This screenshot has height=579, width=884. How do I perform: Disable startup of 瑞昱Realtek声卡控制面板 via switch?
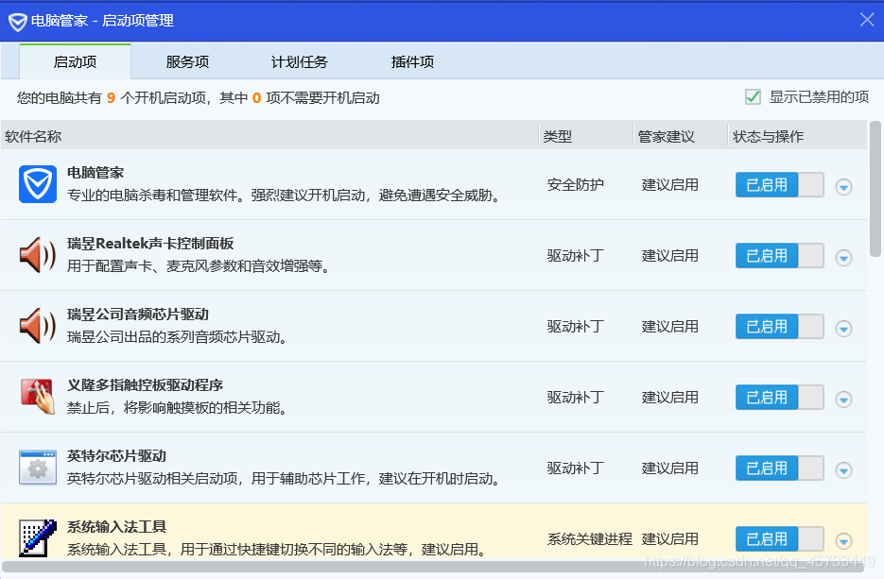tap(780, 256)
